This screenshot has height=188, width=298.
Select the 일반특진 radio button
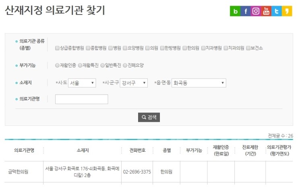103,65
